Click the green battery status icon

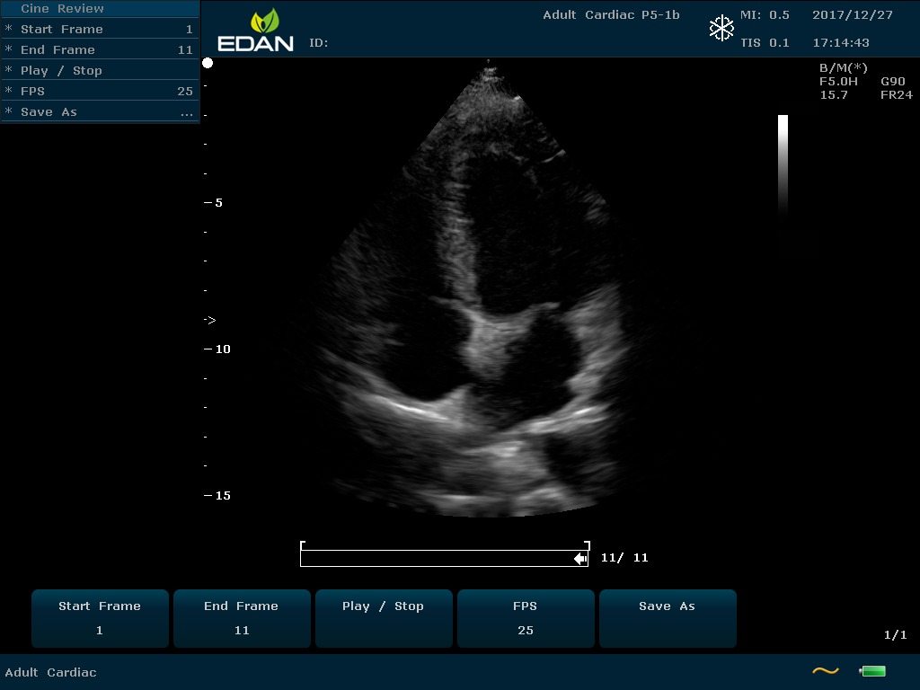pyautogui.click(x=872, y=670)
